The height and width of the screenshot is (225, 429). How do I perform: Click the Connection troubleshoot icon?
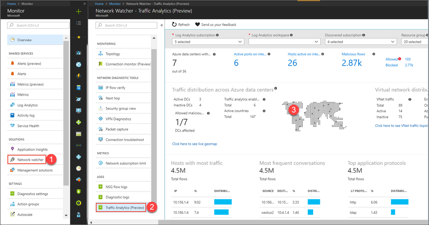[100, 139]
